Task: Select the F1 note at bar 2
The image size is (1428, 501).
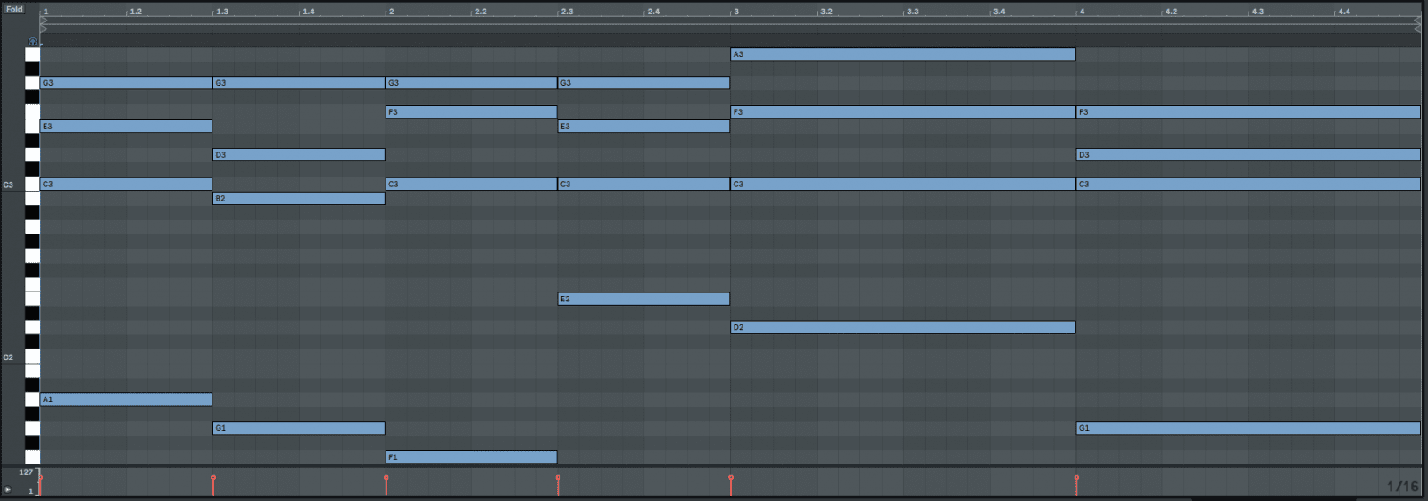Action: [x=471, y=457]
